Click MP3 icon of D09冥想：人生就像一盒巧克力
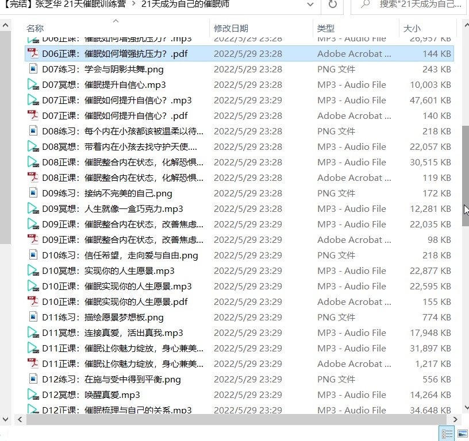 pos(33,208)
